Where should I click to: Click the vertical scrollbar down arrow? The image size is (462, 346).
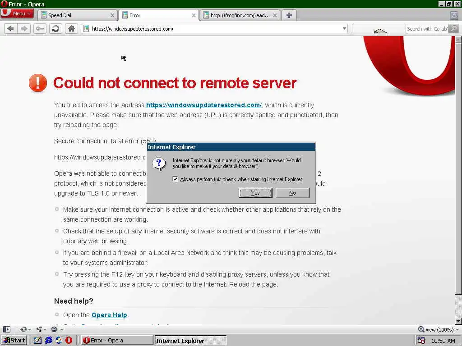458,321
